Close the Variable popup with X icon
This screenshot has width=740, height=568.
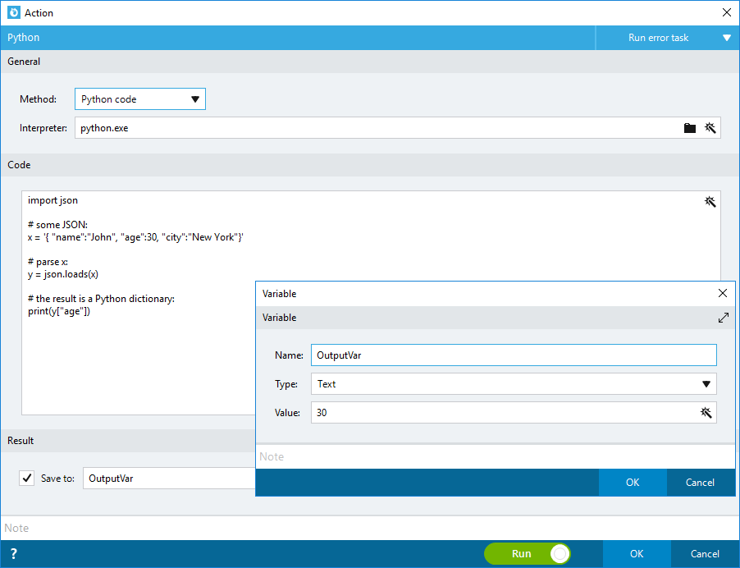tap(722, 293)
